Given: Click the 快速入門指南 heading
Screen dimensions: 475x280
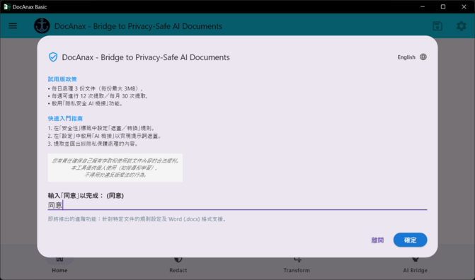Looking at the screenshot, I should pyautogui.click(x=65, y=118).
